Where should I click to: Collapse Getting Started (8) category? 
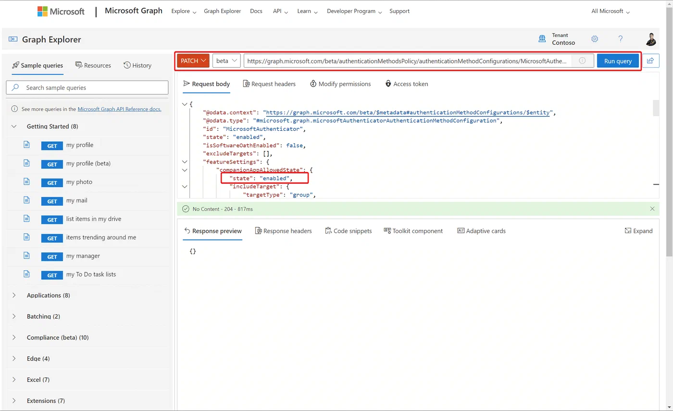[x=13, y=126]
